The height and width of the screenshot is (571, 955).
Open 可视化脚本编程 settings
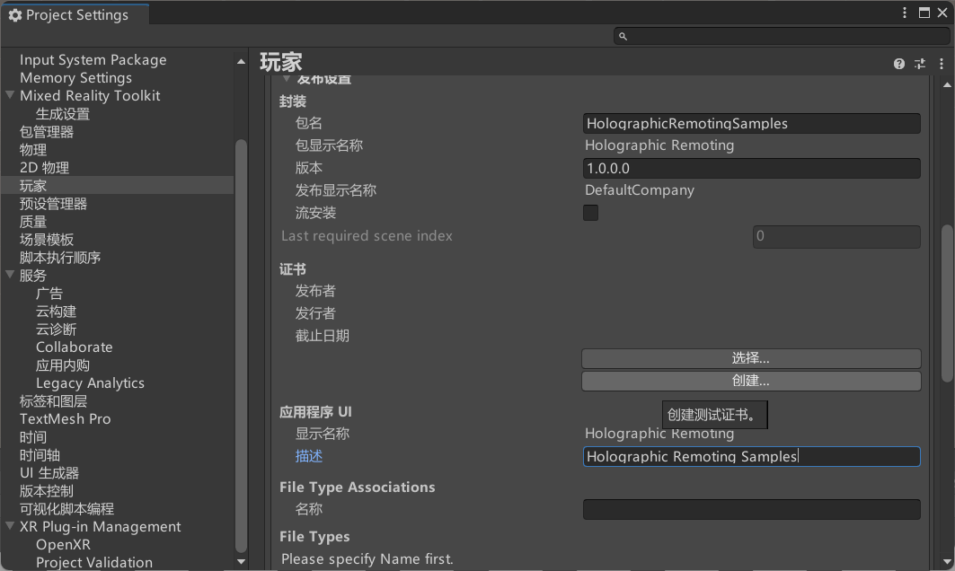(x=66, y=509)
